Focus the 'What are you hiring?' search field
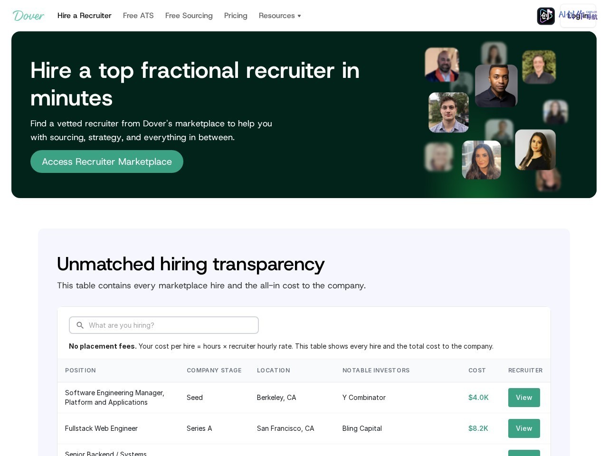This screenshot has height=456, width=608. pyautogui.click(x=164, y=325)
